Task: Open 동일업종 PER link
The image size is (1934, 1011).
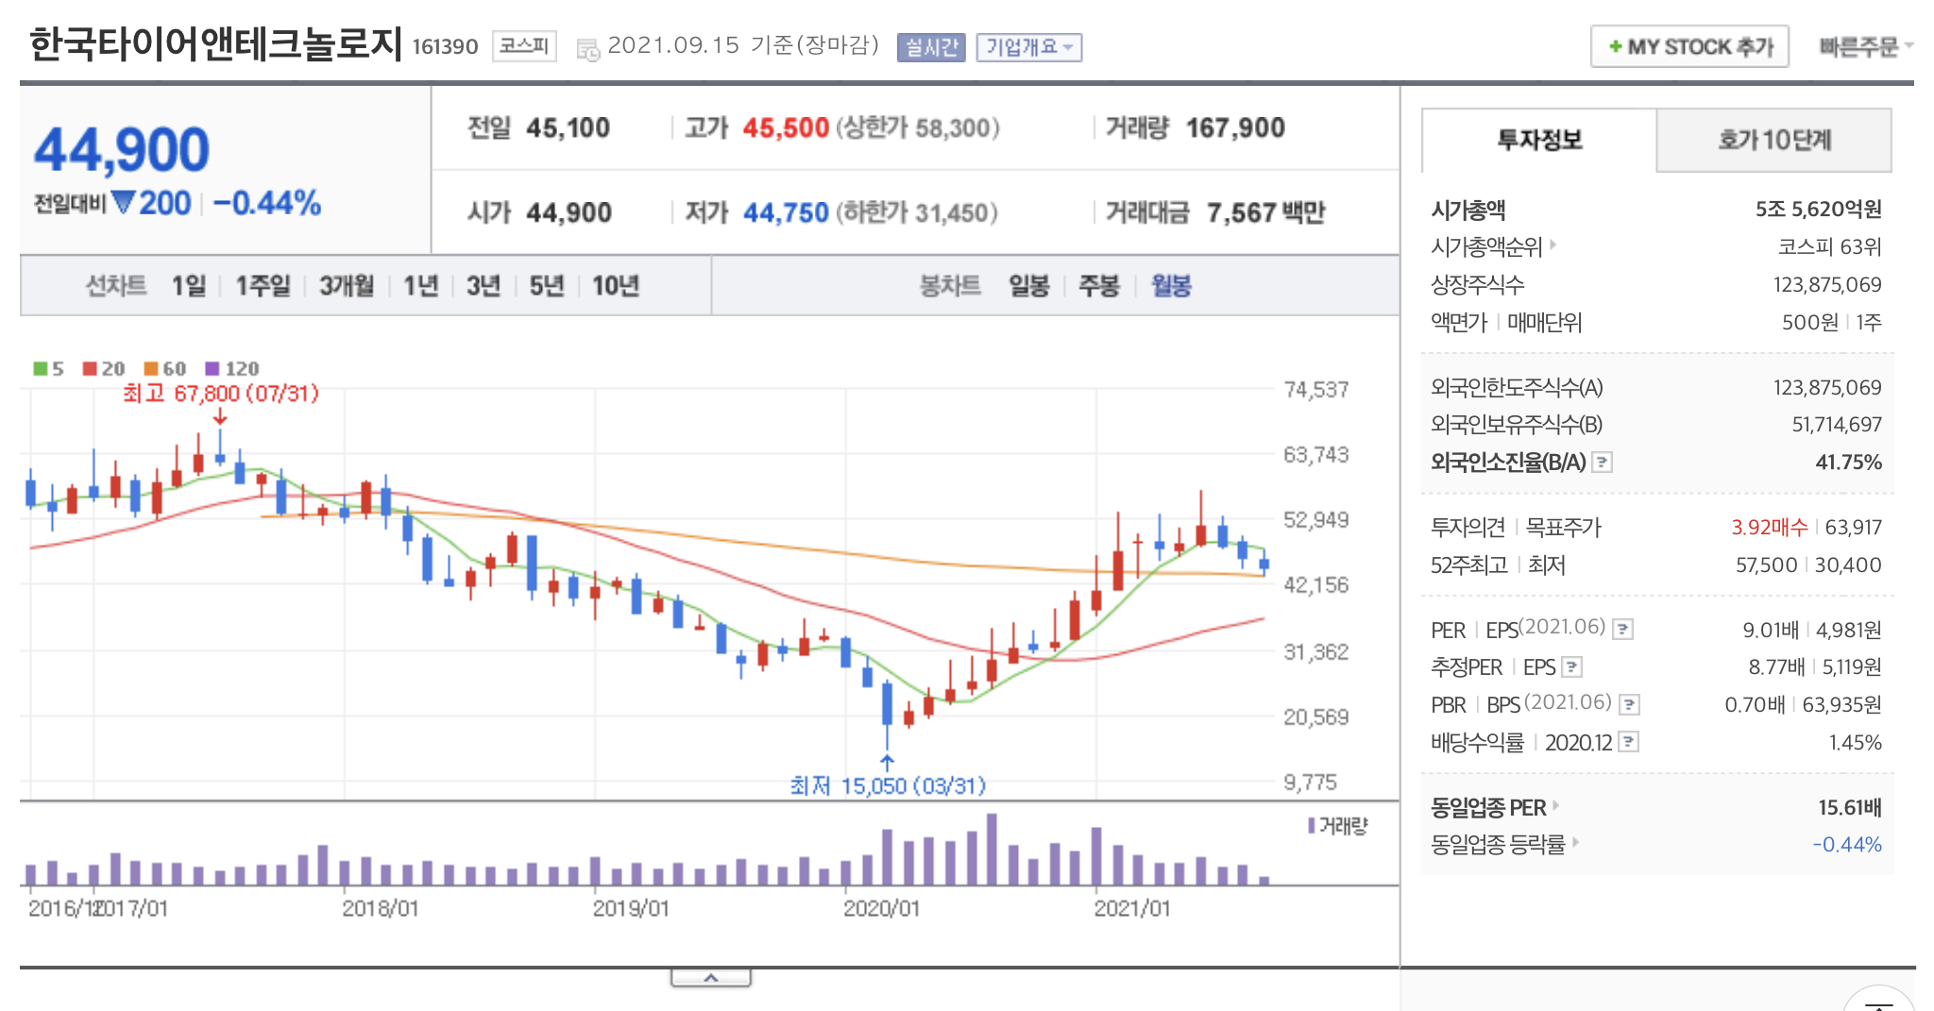Action: pyautogui.click(x=1488, y=807)
